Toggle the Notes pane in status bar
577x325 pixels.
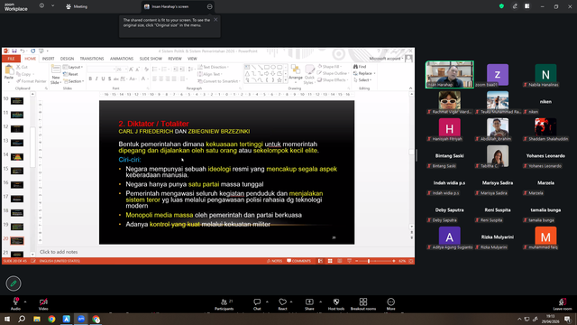[274, 261]
